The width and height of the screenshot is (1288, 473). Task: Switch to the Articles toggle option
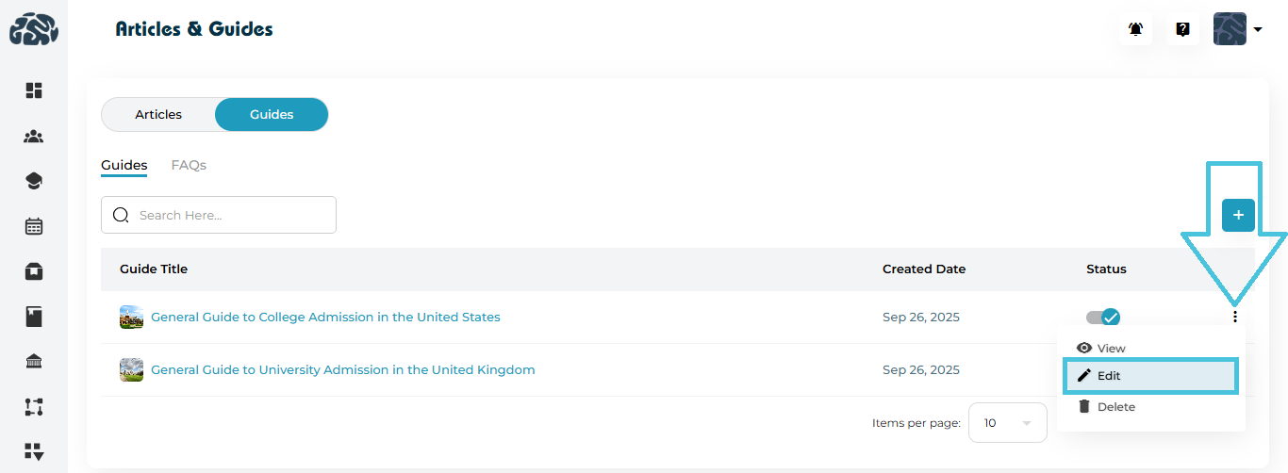coord(158,115)
